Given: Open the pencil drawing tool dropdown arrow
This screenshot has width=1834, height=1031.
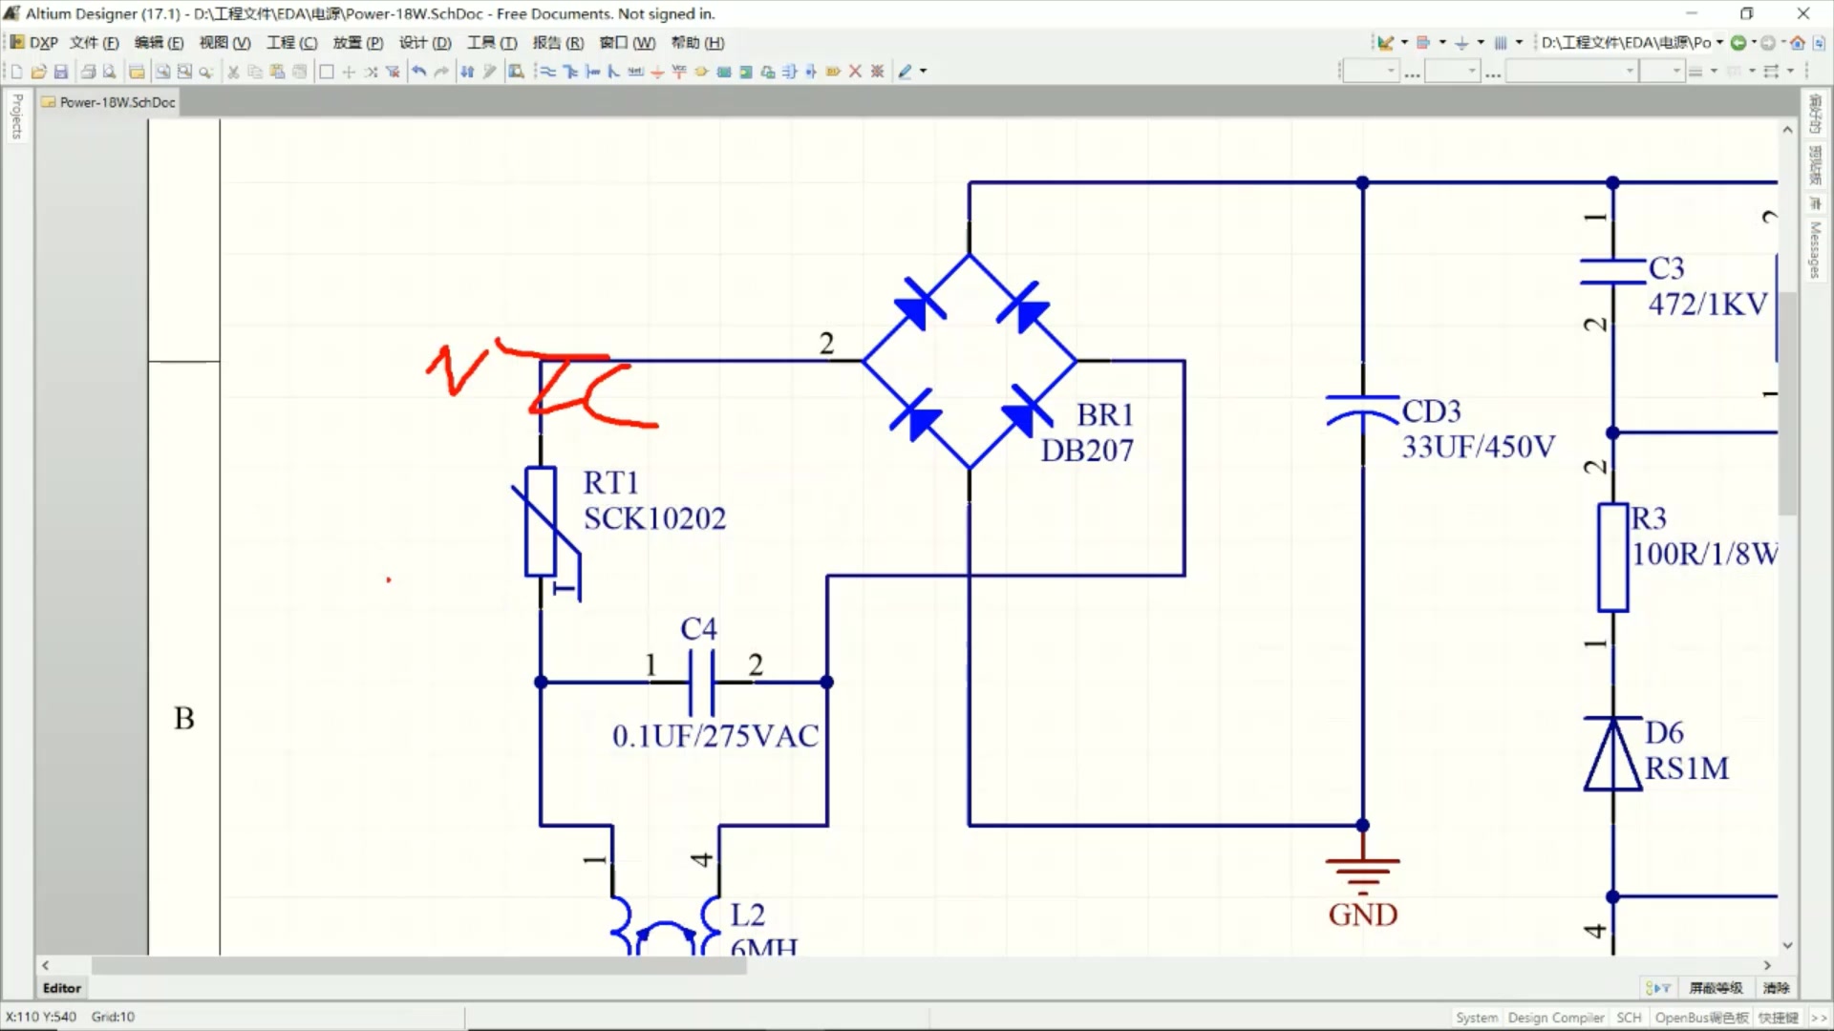Looking at the screenshot, I should pos(924,72).
